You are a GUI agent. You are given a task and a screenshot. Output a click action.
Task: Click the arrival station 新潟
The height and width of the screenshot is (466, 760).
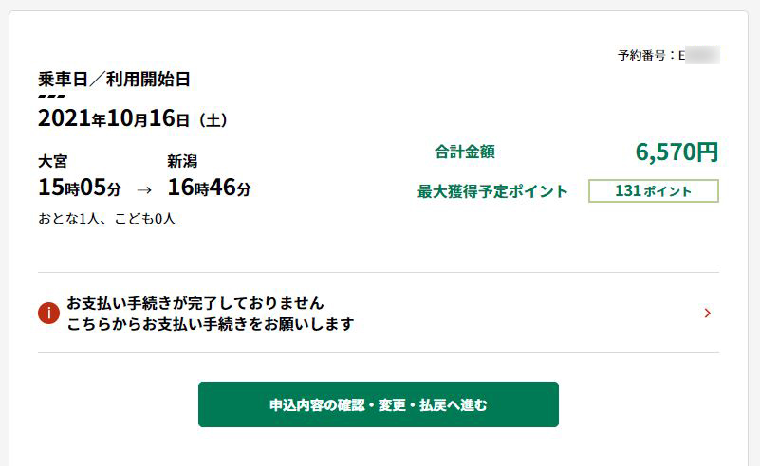(182, 161)
